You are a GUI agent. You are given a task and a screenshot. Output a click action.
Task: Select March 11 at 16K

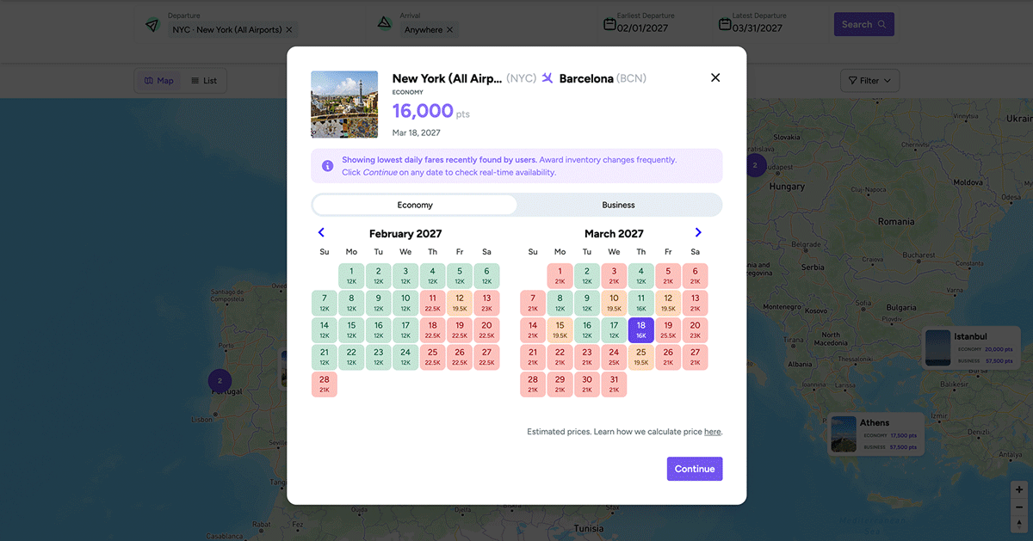(640, 303)
